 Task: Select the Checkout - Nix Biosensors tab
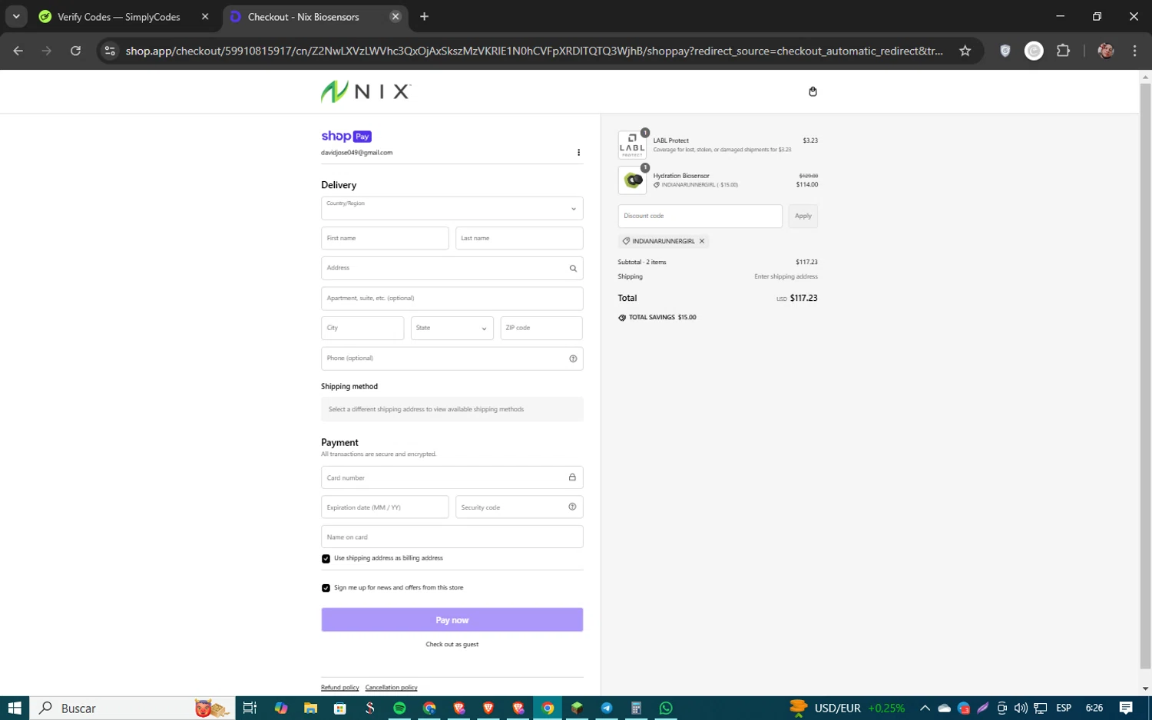pos(303,16)
